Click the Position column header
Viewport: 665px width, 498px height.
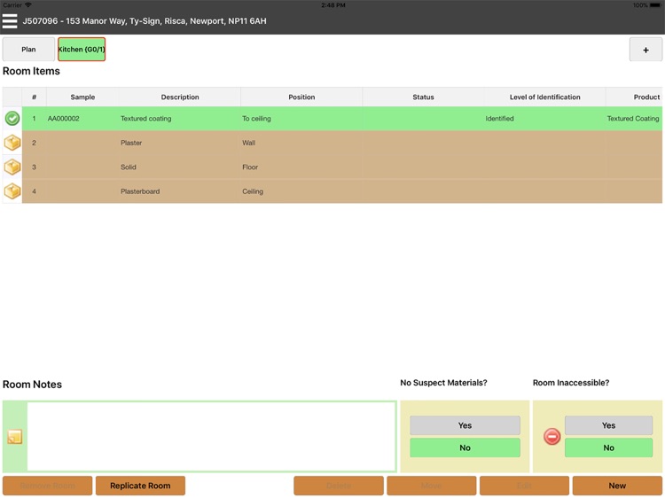click(x=301, y=97)
